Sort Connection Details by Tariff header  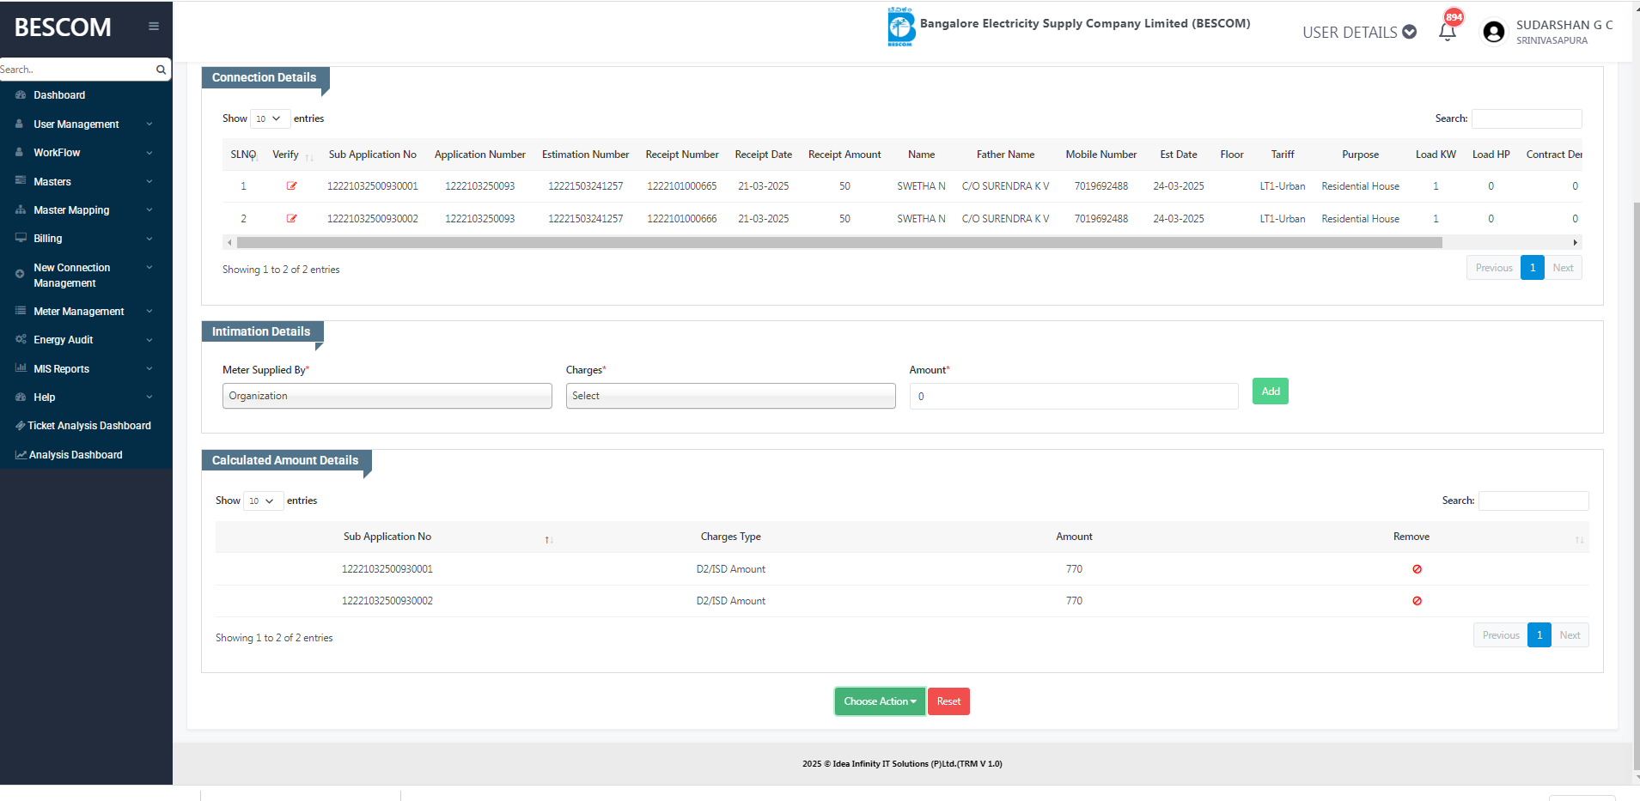[x=1283, y=155]
